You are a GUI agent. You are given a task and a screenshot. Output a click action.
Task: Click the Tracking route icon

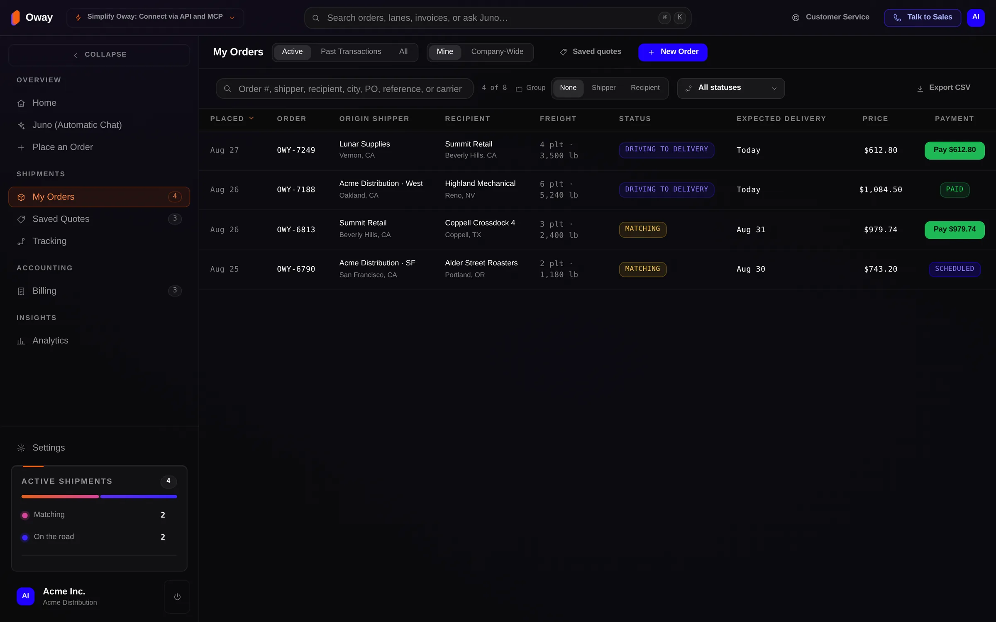[x=21, y=241]
